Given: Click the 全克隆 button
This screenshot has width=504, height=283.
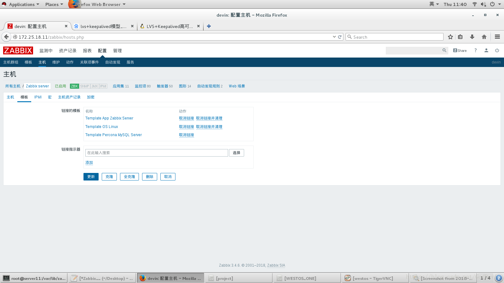Looking at the screenshot, I should pos(129,177).
